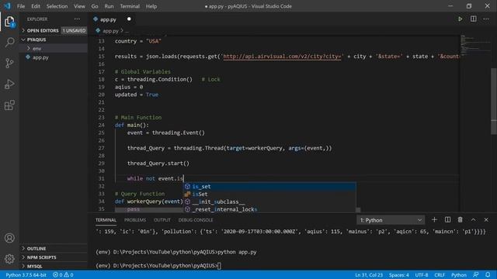
Task: Select the is_set suggestion
Action: (269, 187)
